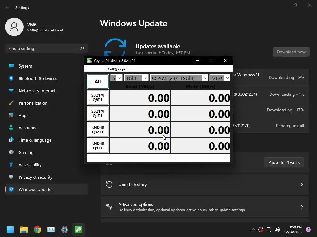Go back with the Settings back arrow

(7, 7)
